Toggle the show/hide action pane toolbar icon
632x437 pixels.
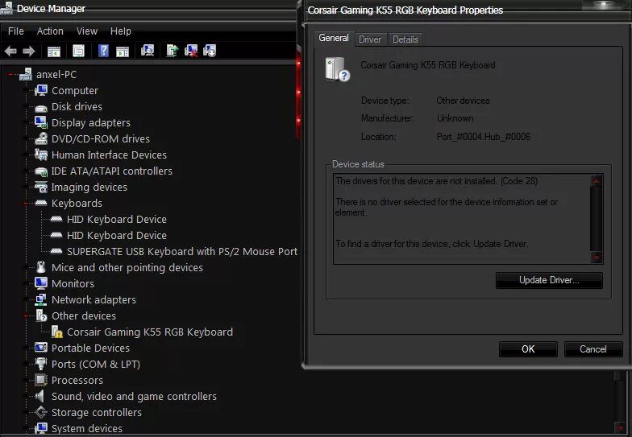pyautogui.click(x=123, y=52)
